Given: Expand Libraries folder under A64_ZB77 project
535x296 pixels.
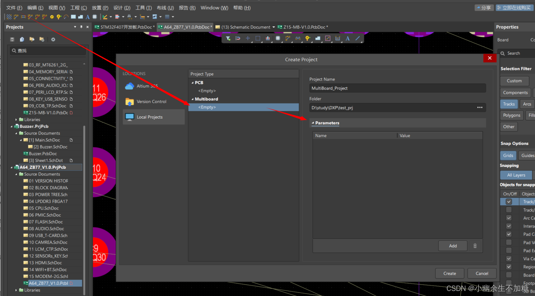Looking at the screenshot, I should click(16, 290).
